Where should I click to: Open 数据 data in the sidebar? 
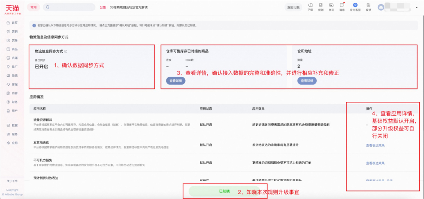pos(12,125)
